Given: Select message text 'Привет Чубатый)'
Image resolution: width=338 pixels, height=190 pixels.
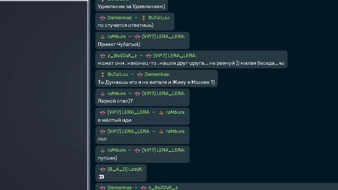Looking at the screenshot, I should pyautogui.click(x=119, y=44).
